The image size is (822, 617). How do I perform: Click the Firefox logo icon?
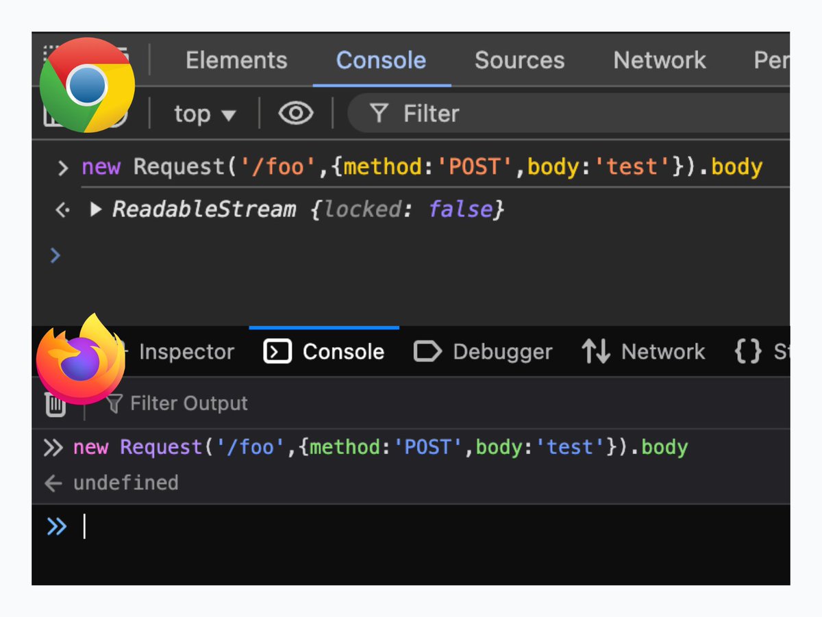point(81,359)
